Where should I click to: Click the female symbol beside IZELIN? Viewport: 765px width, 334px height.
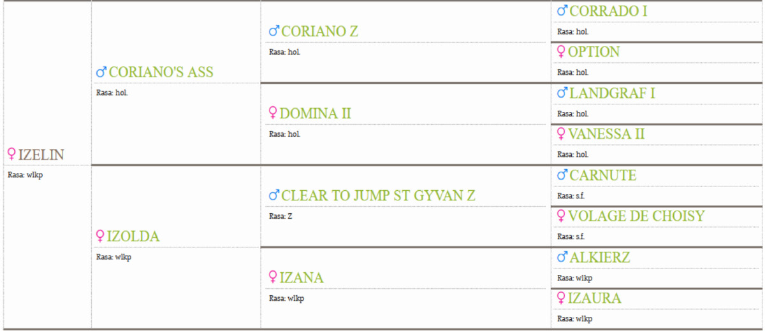11,155
